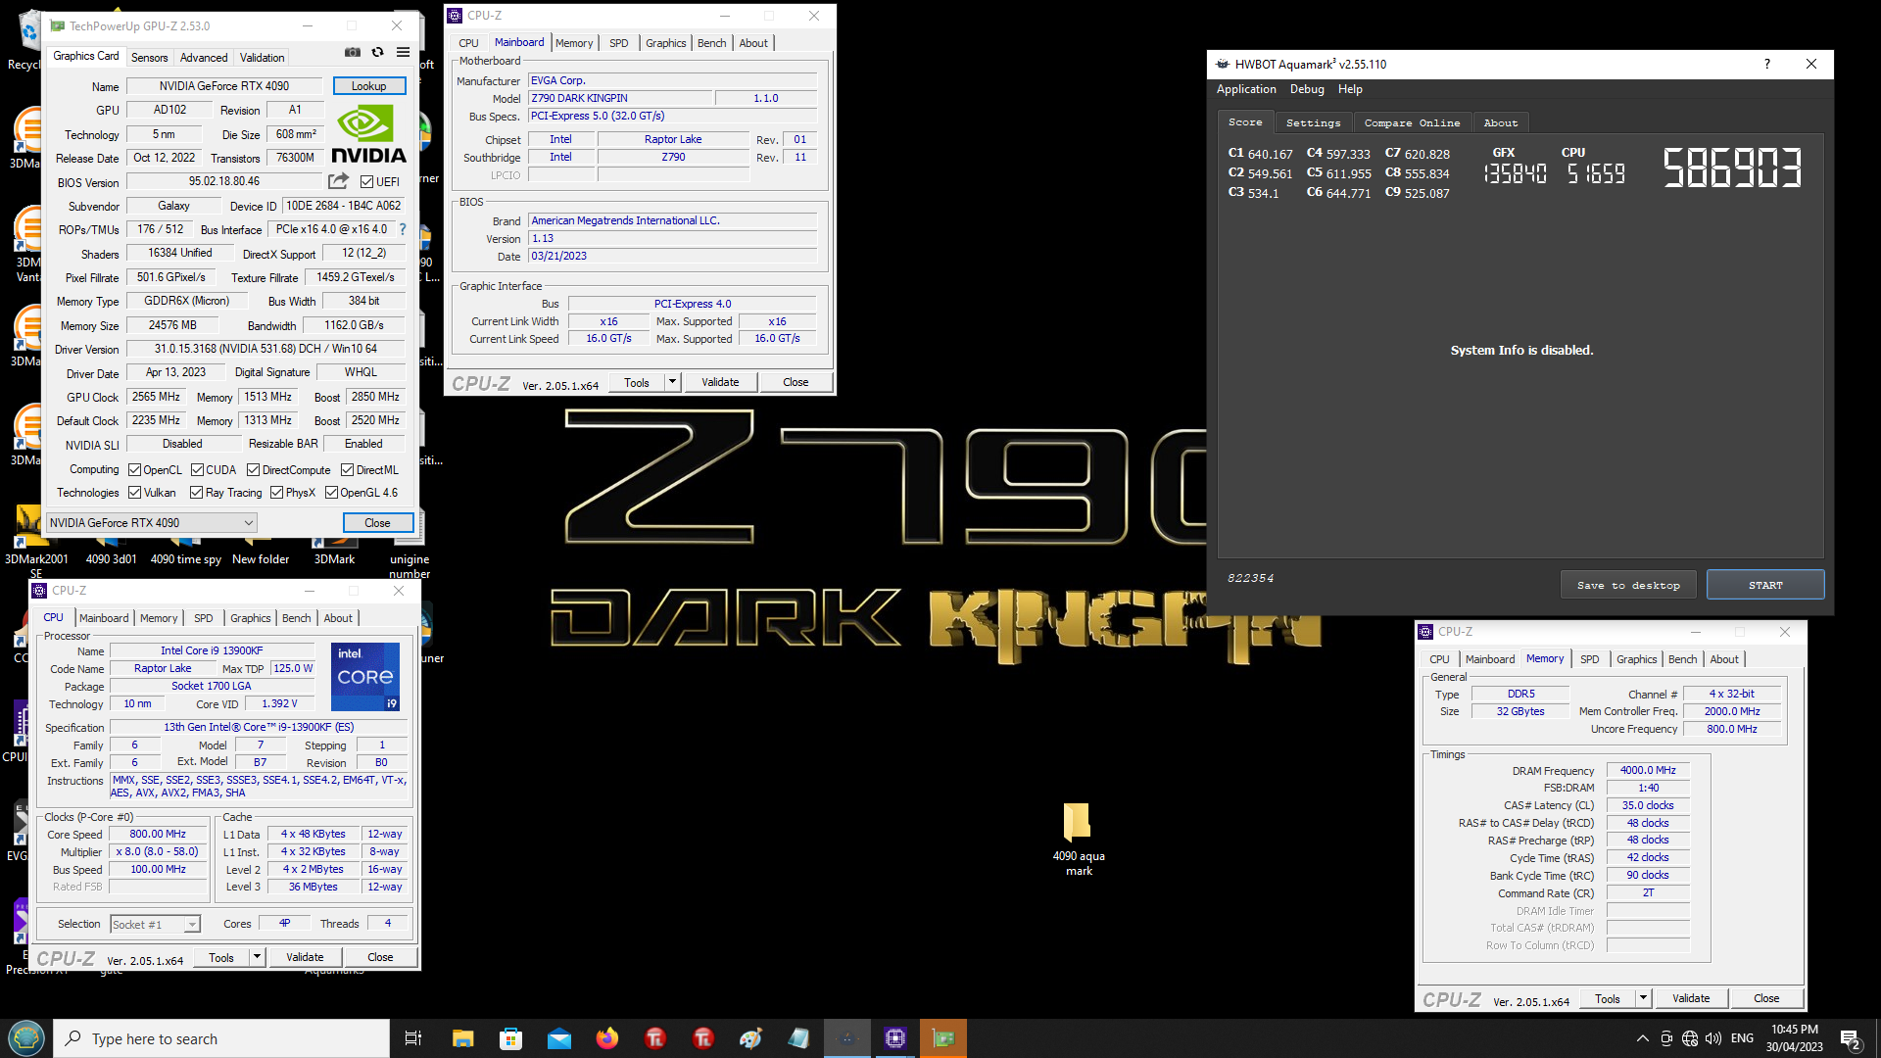Open File Explorer from the taskbar
The width and height of the screenshot is (1881, 1058).
(462, 1038)
